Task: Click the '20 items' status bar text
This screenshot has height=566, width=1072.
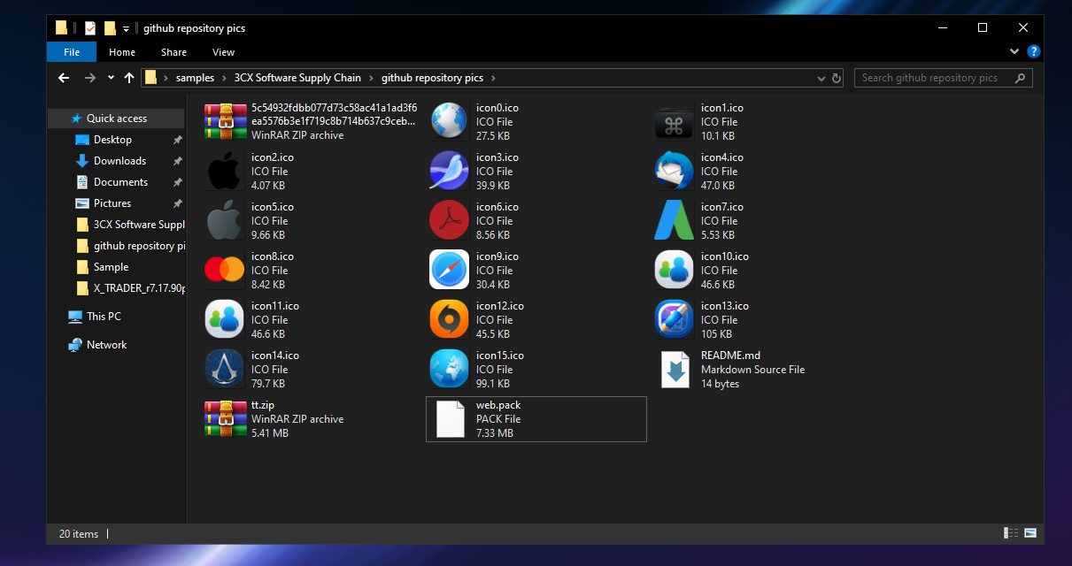Action: [79, 533]
